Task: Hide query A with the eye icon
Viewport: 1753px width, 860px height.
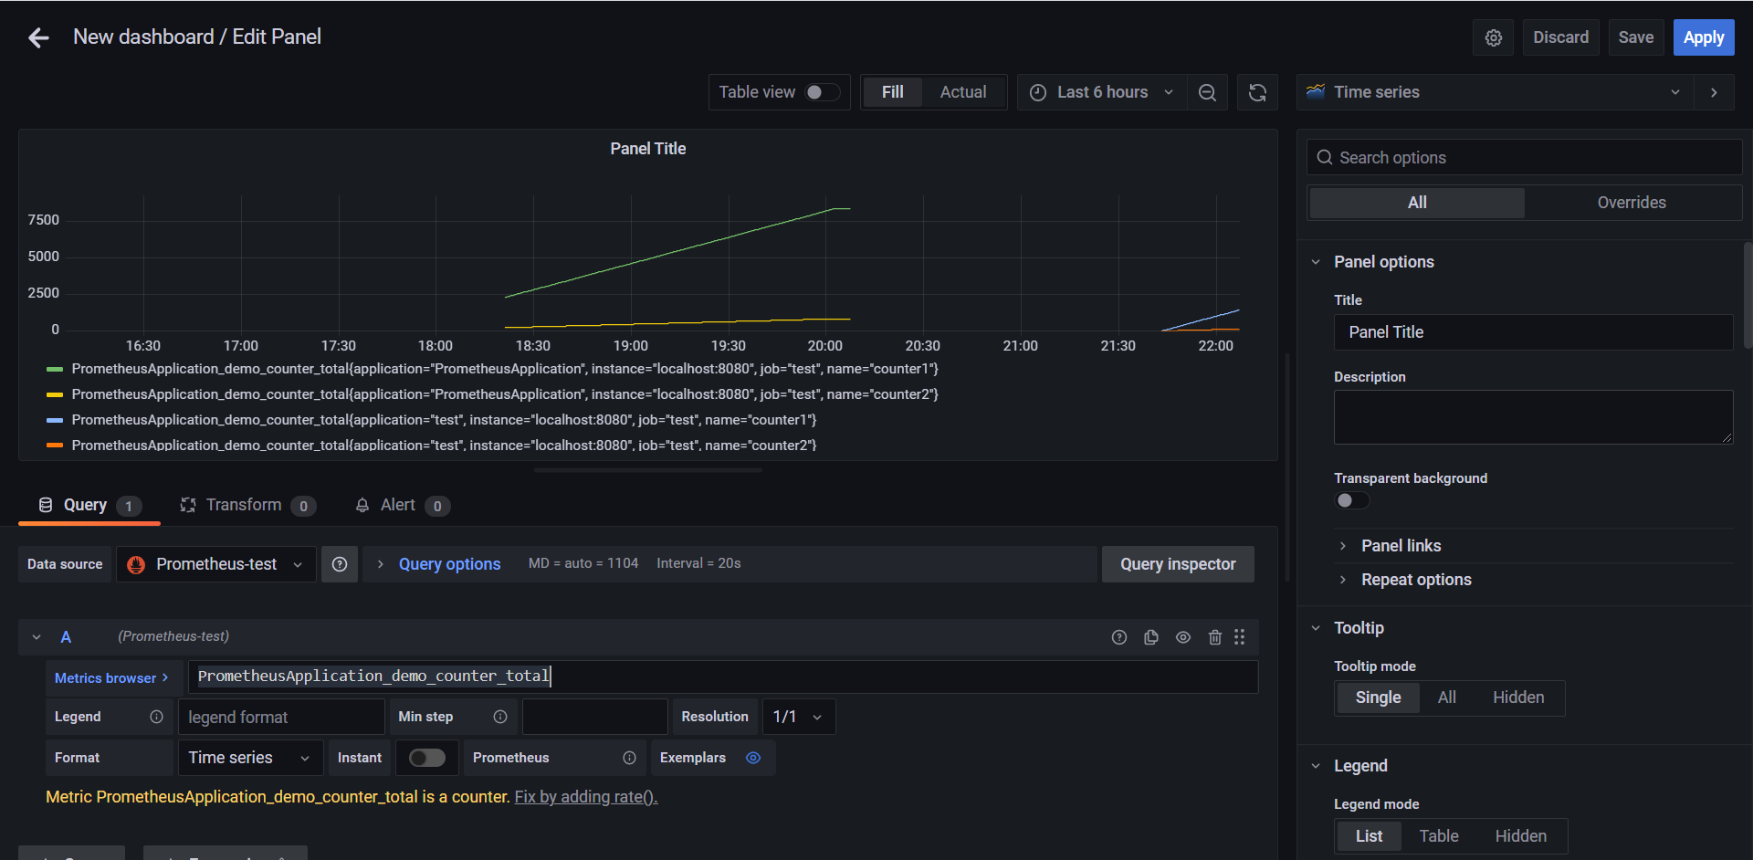Action: point(1183,637)
